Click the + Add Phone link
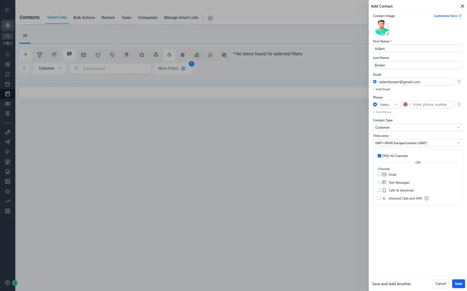 click(382, 112)
